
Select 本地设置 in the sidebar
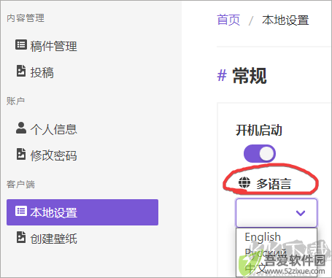82,212
